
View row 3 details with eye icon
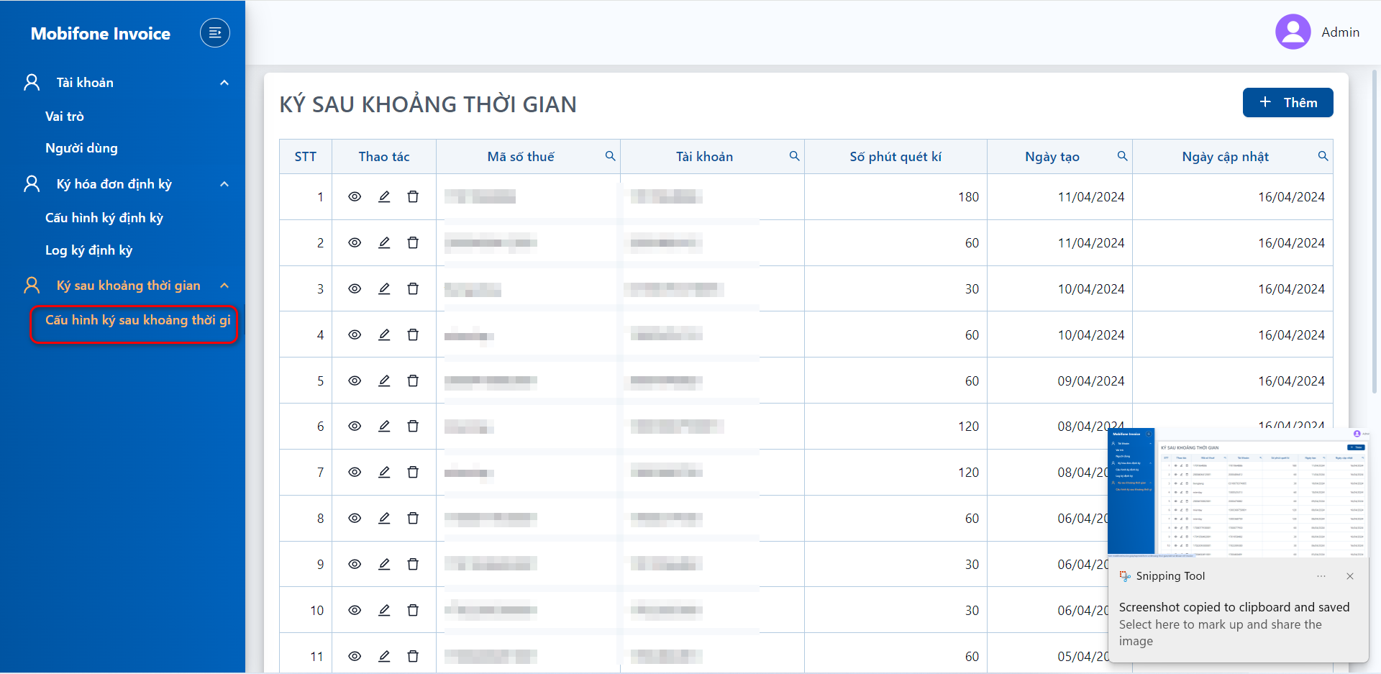[x=355, y=288]
